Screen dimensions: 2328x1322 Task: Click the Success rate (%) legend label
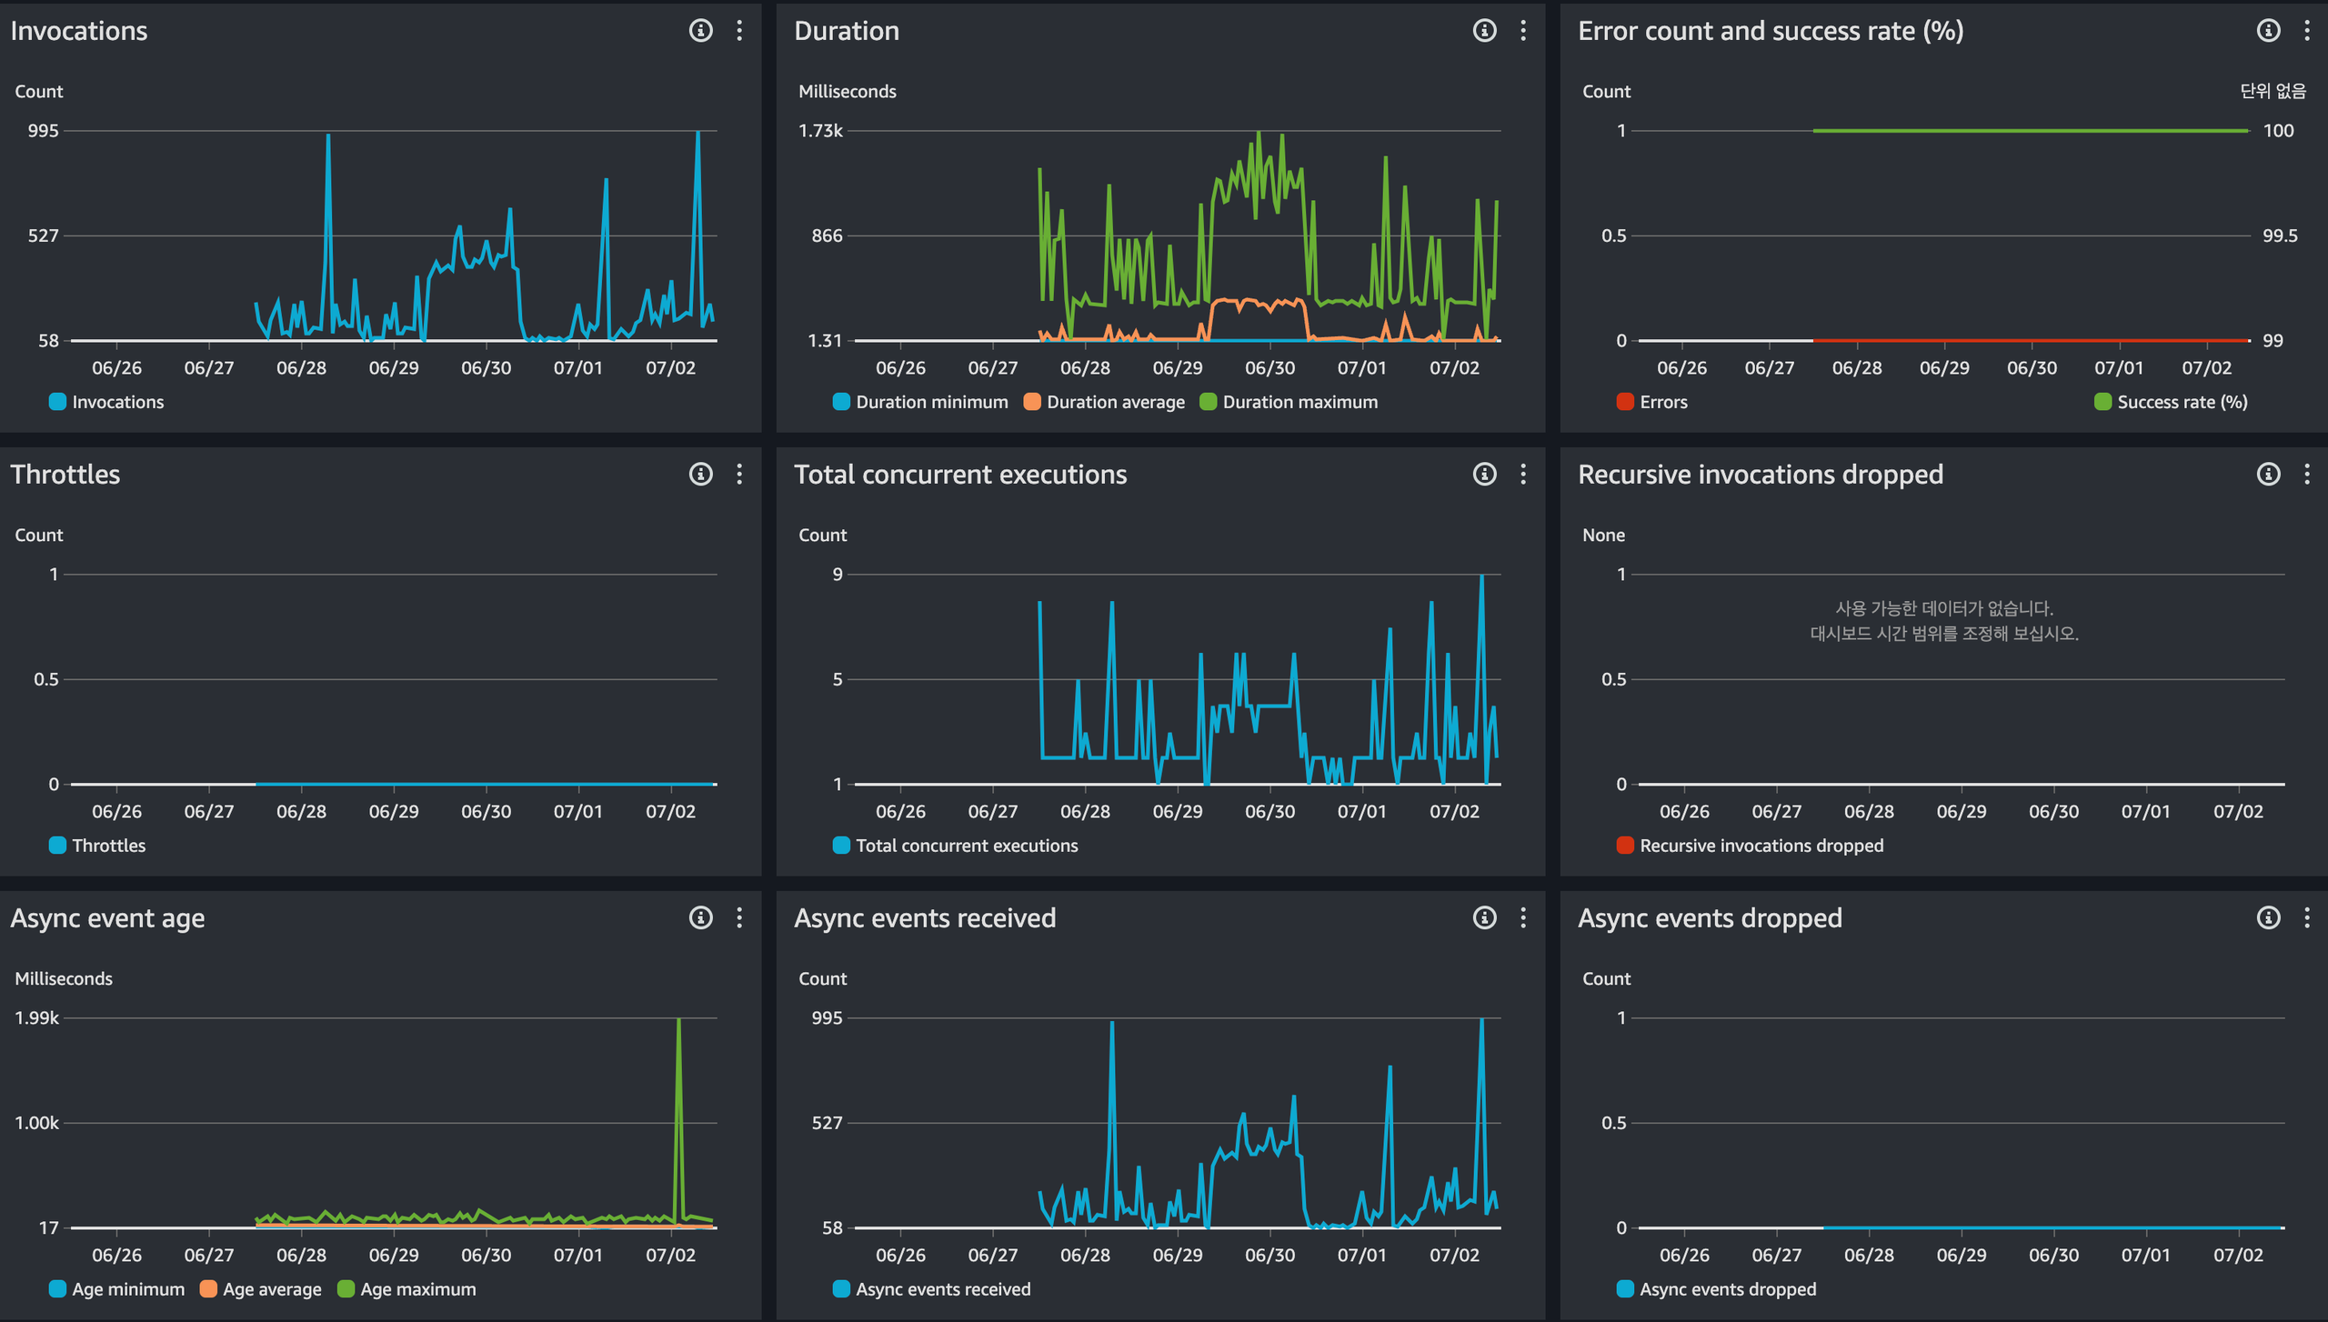pyautogui.click(x=2182, y=402)
